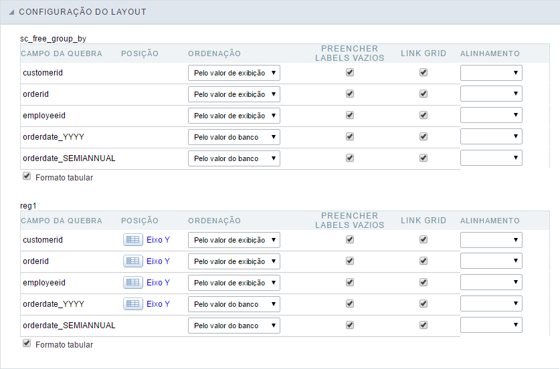The height and width of the screenshot is (369, 560).
Task: Toggle Link Grid for sc_free_group_by orderdate_YYYY
Action: pos(424,136)
